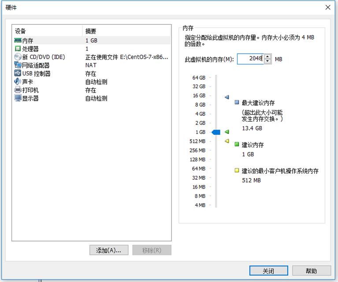Click the 建议的最小客户机操作系统内存 label

click(x=280, y=171)
